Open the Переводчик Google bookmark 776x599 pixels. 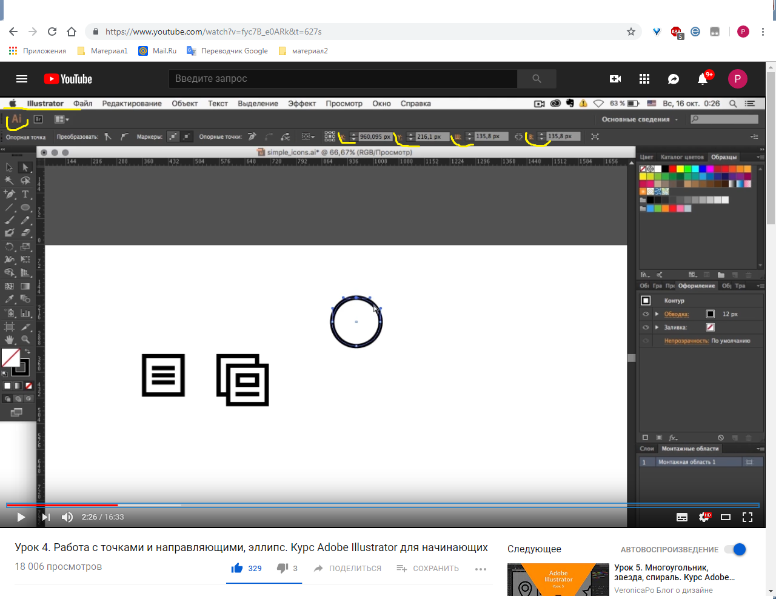[227, 51]
